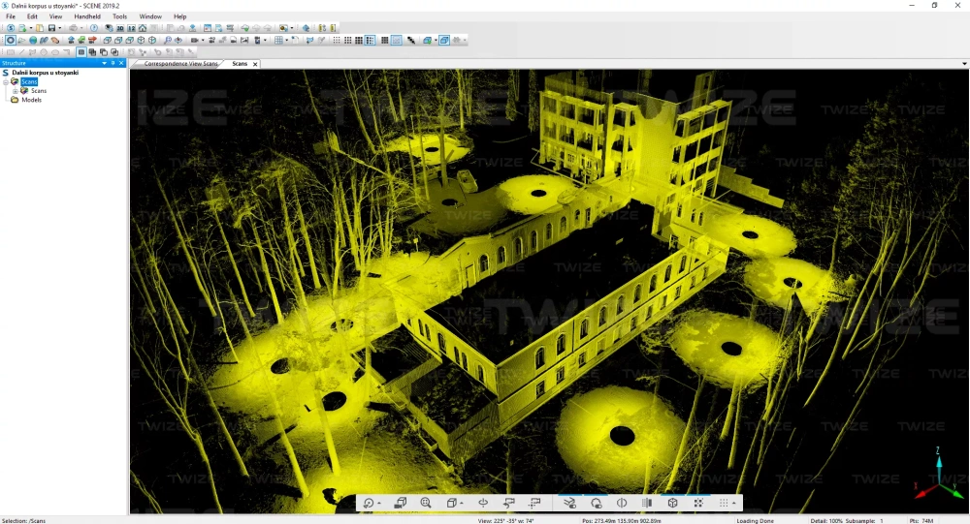Expand the nested Scans child node
This screenshot has width=970, height=524.
[x=15, y=91]
